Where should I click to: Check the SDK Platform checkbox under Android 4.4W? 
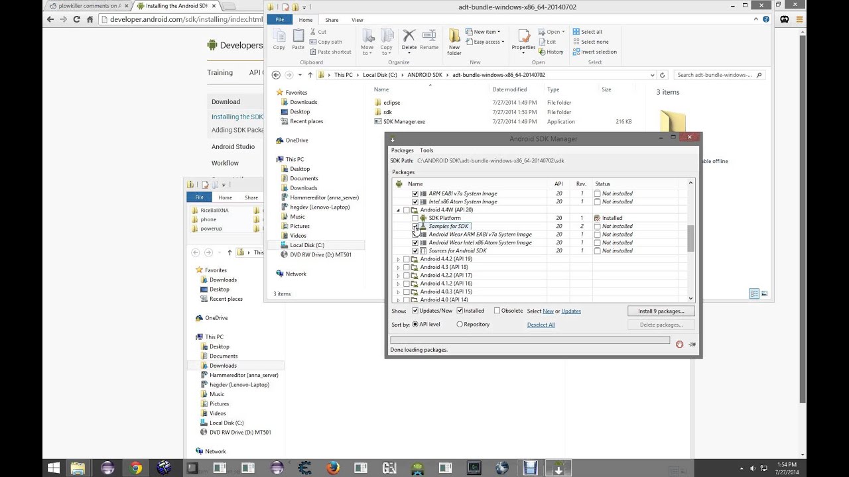(415, 218)
